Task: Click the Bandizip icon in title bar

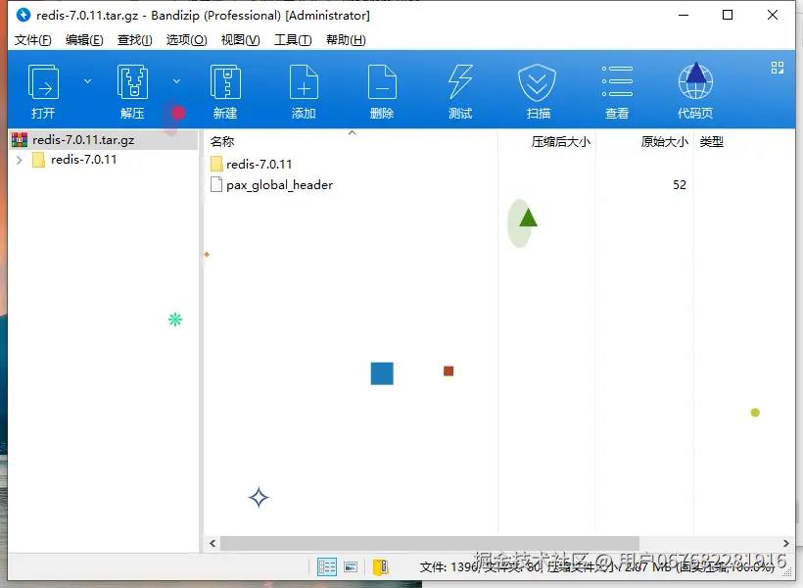Action: [24, 15]
